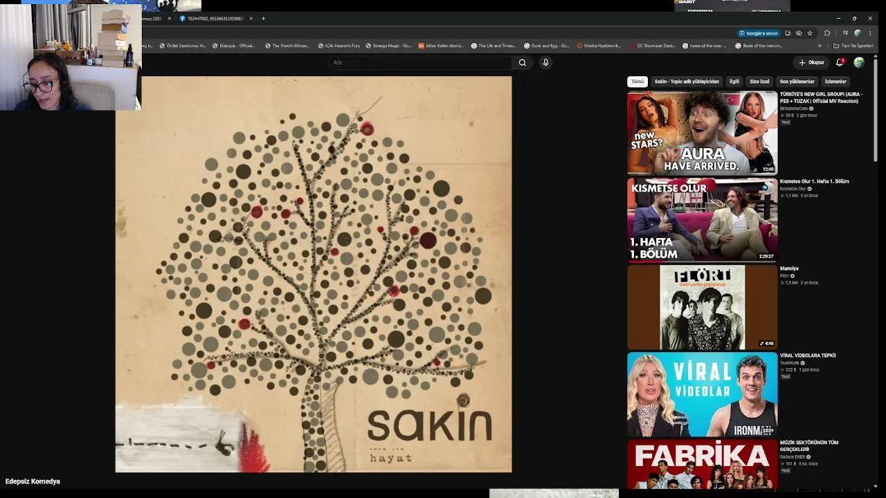Viewport: 886px width, 498px height.
Task: Open 'TÜRKİYE'S NEW GIRL GROUP!' video title
Action: 821,98
